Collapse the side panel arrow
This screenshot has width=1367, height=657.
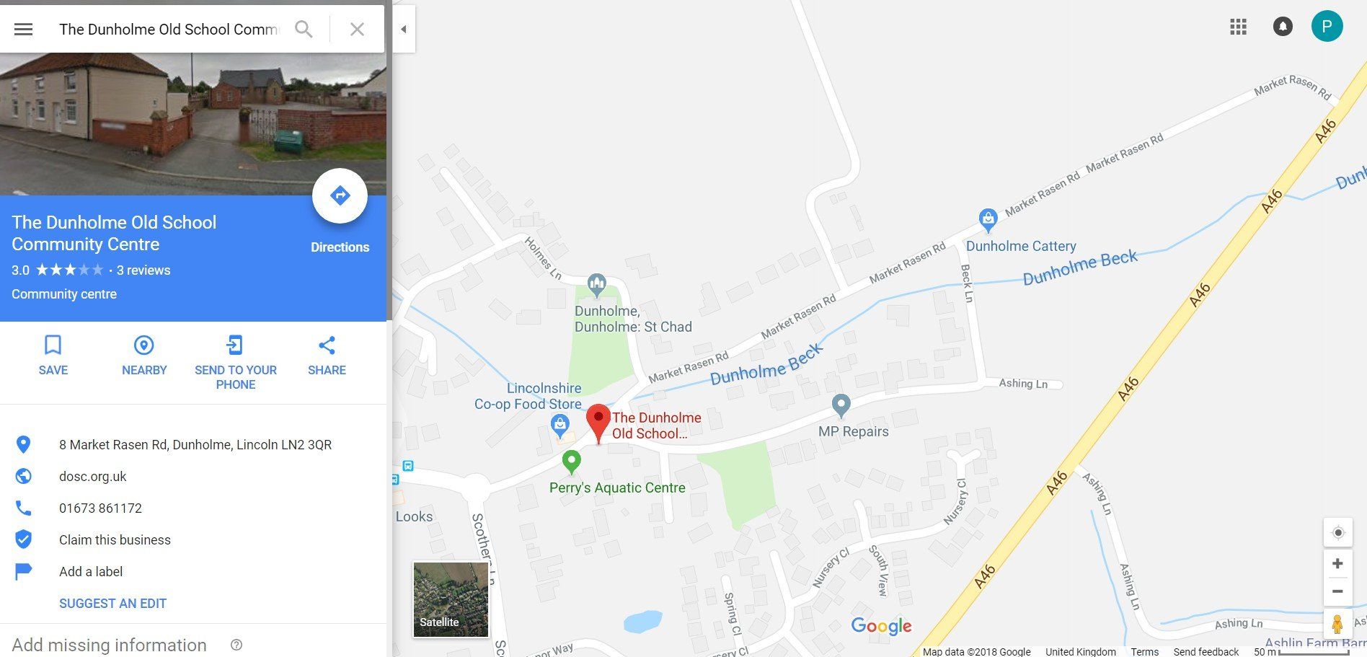point(404,30)
